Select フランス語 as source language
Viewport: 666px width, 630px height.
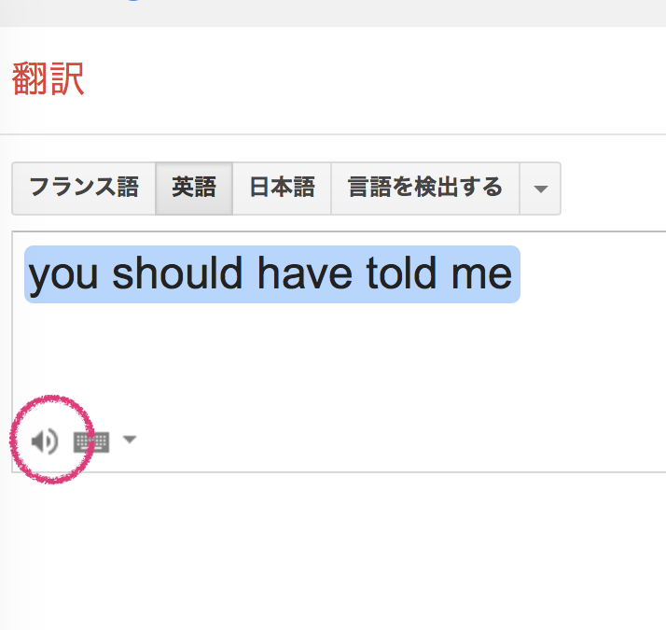[x=84, y=189]
